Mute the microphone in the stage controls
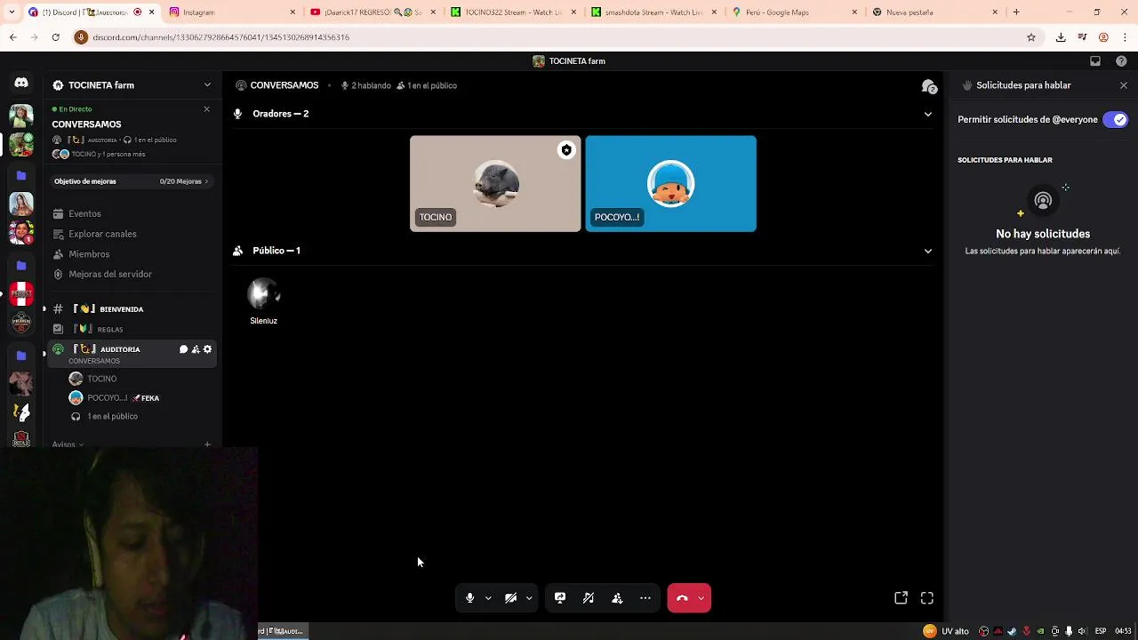 pyautogui.click(x=469, y=598)
